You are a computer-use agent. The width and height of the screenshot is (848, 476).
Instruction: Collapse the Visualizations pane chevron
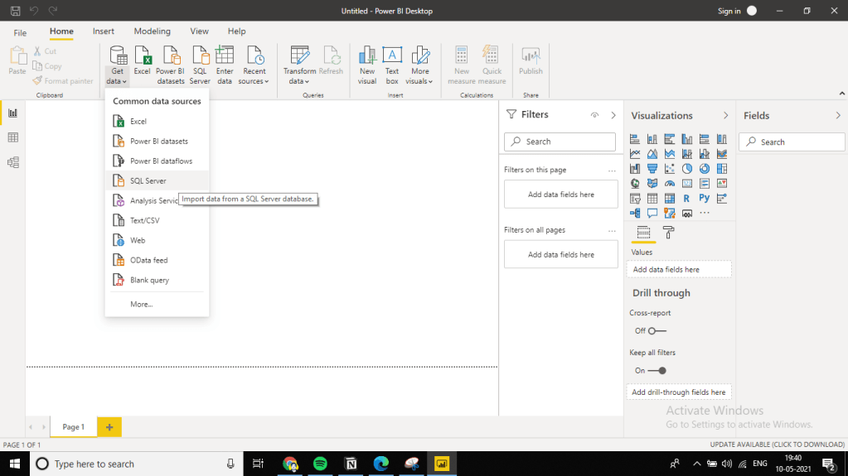(725, 116)
